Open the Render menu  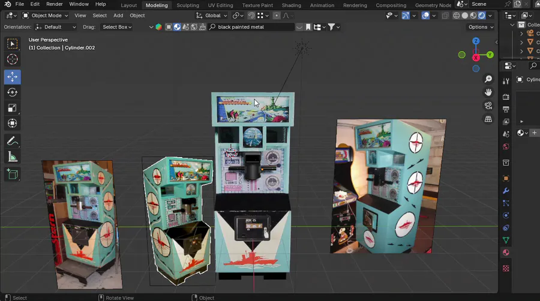coord(55,4)
